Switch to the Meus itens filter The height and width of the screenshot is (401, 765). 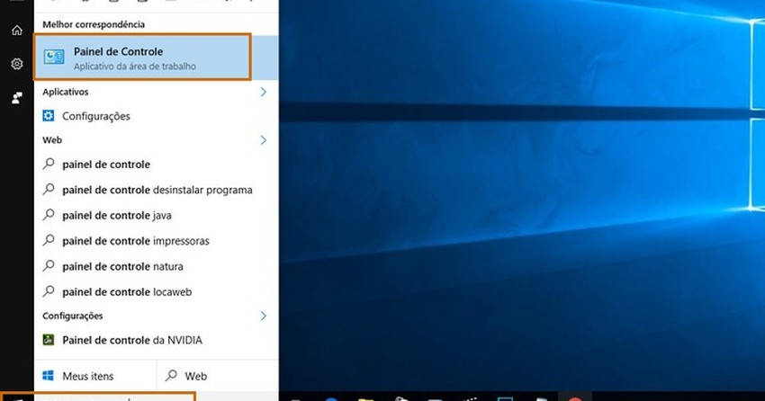click(95, 376)
